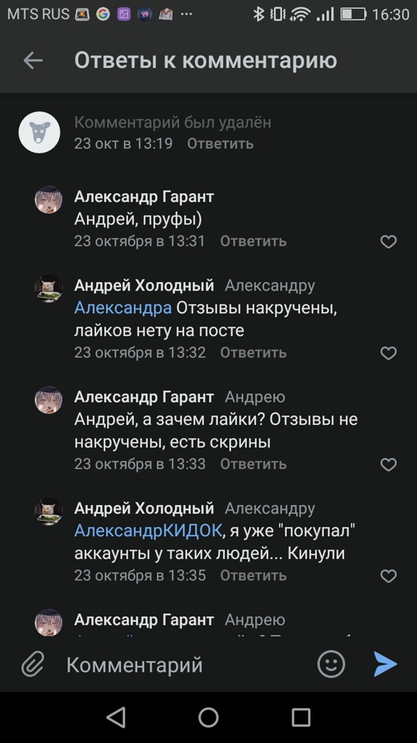Open Александр Гарант profile name at 13:31
Image resolution: width=417 pixels, height=743 pixels.
click(x=144, y=197)
